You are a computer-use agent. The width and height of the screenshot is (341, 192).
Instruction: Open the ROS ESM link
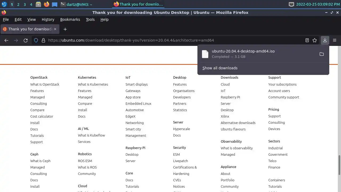tap(85, 161)
